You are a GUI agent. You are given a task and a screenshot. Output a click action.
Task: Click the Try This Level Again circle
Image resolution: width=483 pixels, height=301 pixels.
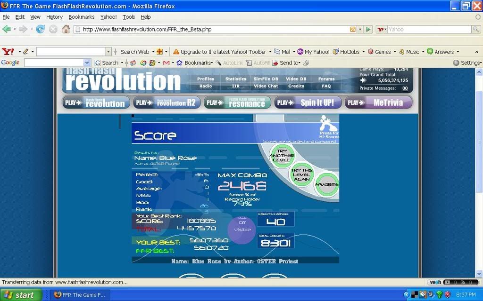301,174
